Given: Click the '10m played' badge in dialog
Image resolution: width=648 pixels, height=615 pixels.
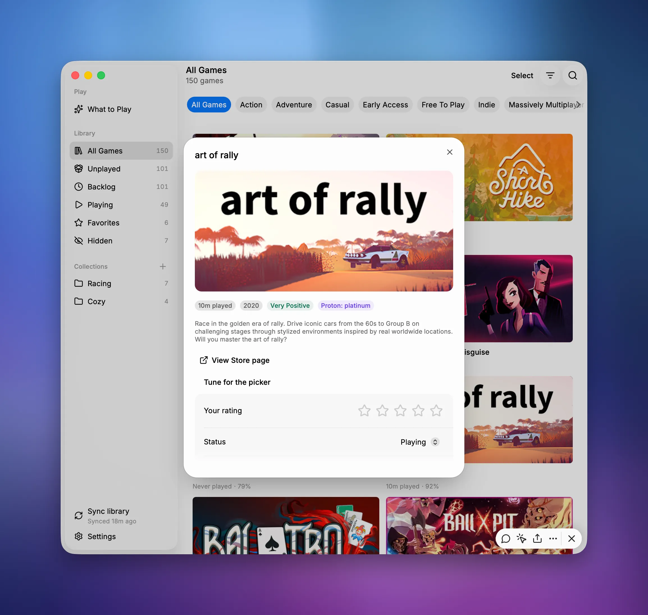Looking at the screenshot, I should [215, 306].
